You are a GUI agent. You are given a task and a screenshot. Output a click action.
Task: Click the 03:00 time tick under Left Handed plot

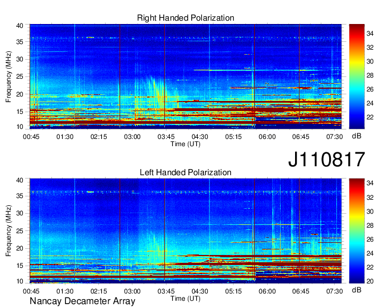click(x=132, y=291)
